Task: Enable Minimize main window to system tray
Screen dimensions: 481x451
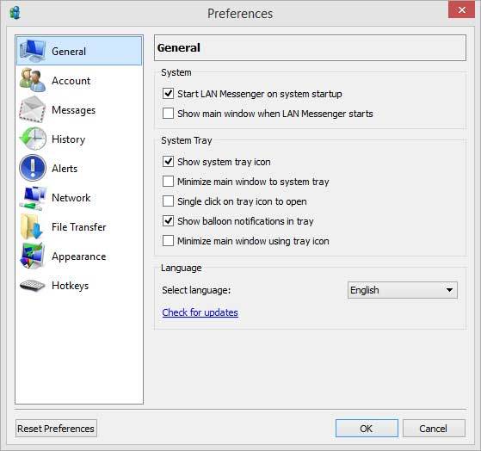Action: click(x=168, y=182)
